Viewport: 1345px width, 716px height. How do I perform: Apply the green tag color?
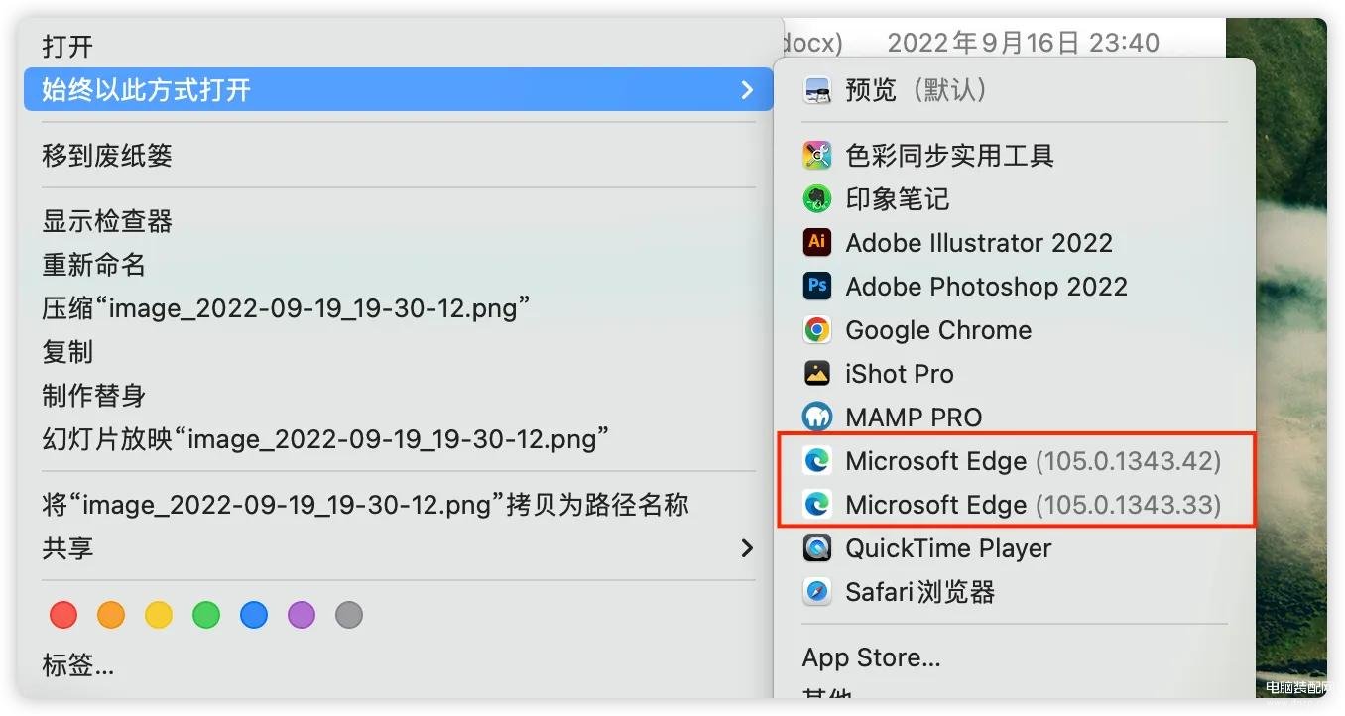tap(206, 615)
